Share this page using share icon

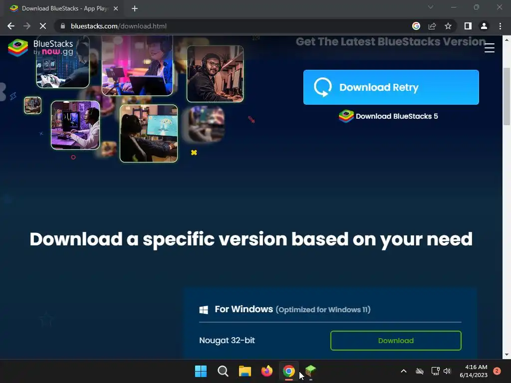pos(432,26)
